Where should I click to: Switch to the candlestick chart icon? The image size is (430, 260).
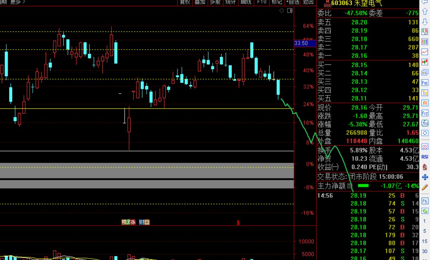(x=425, y=63)
